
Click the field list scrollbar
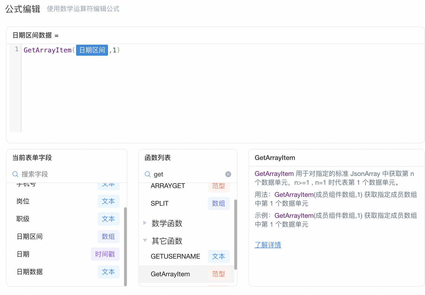pyautogui.click(x=125, y=247)
